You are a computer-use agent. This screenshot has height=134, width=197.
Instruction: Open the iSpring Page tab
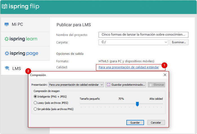(x=25, y=53)
